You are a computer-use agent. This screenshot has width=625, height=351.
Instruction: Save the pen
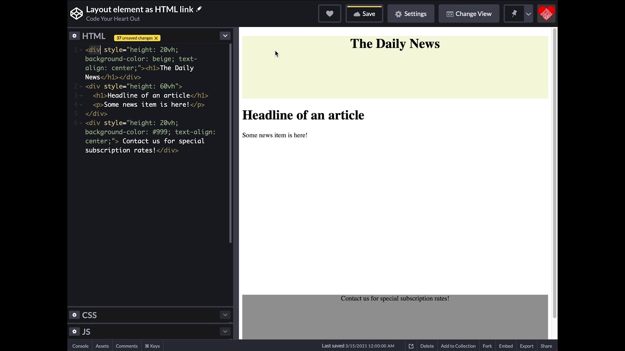pos(364,14)
